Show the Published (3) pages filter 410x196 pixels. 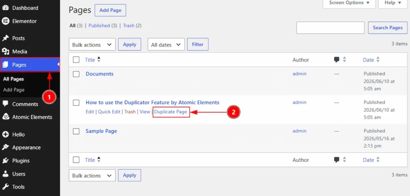click(103, 26)
